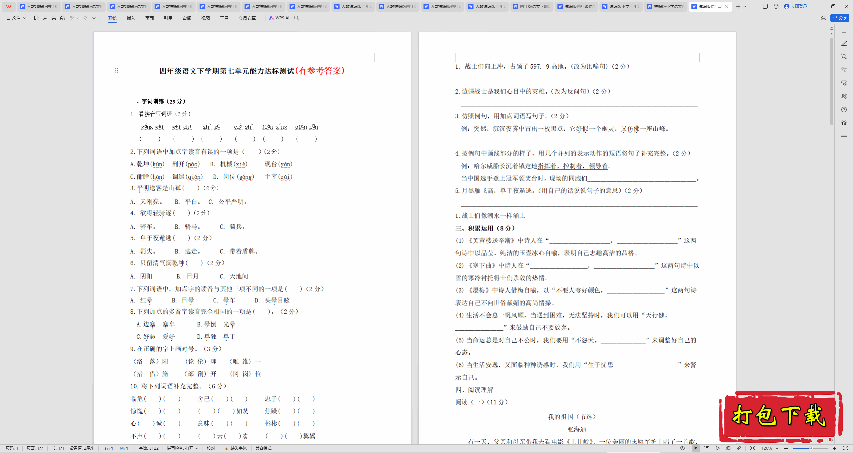
Task: Click the outline view icon in status bar
Action: click(707, 448)
